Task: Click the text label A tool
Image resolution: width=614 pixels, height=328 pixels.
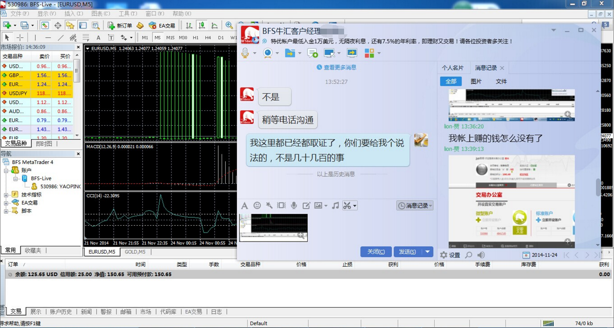Action: (98, 38)
